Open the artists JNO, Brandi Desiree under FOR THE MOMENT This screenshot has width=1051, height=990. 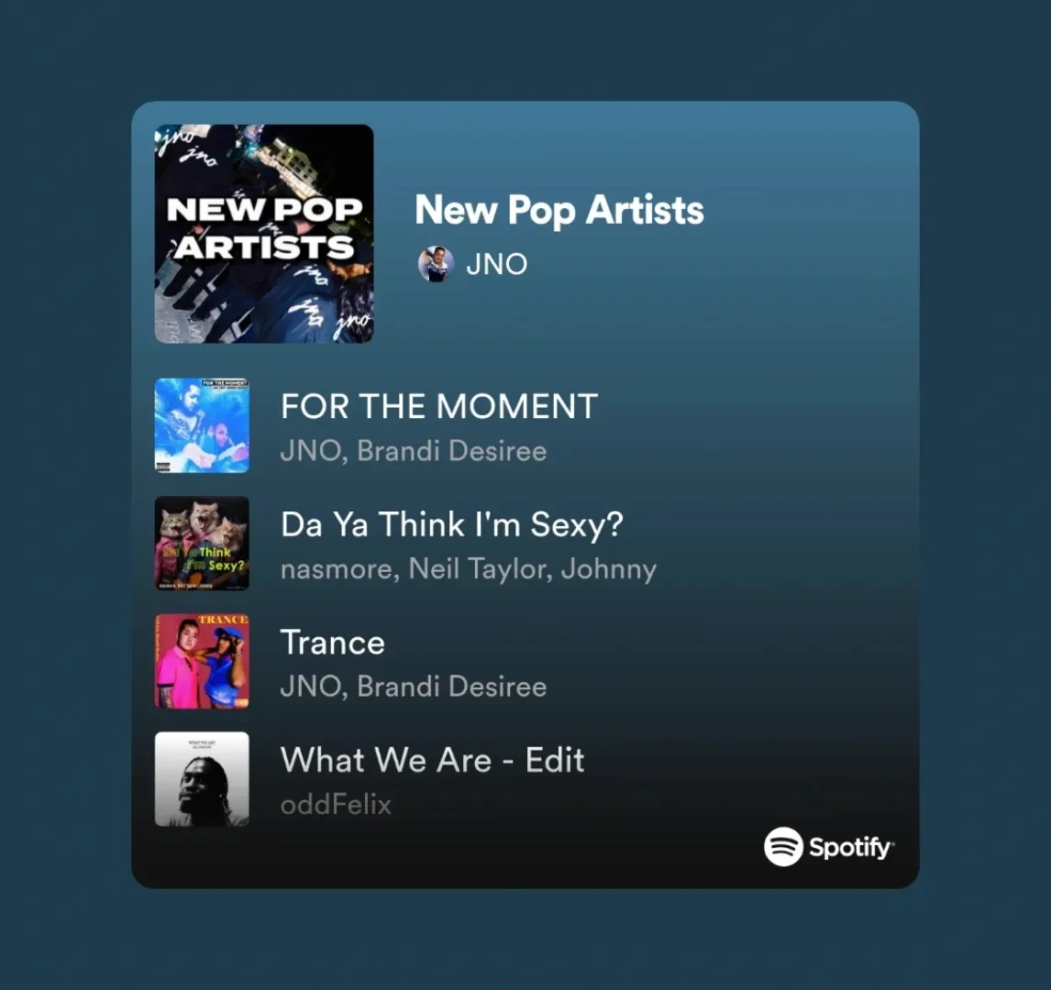pos(414,451)
